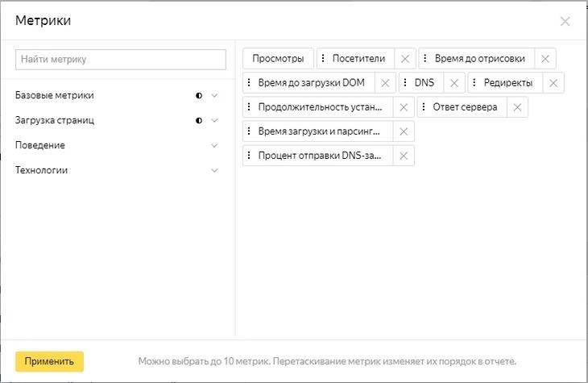Click drag handle of Посетители chip
Screen dimensions: 588x383
(x=323, y=59)
